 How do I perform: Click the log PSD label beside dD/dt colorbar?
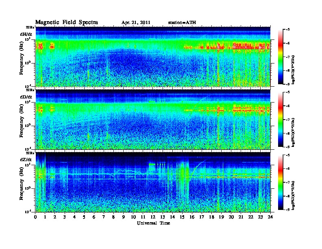coord(293,132)
